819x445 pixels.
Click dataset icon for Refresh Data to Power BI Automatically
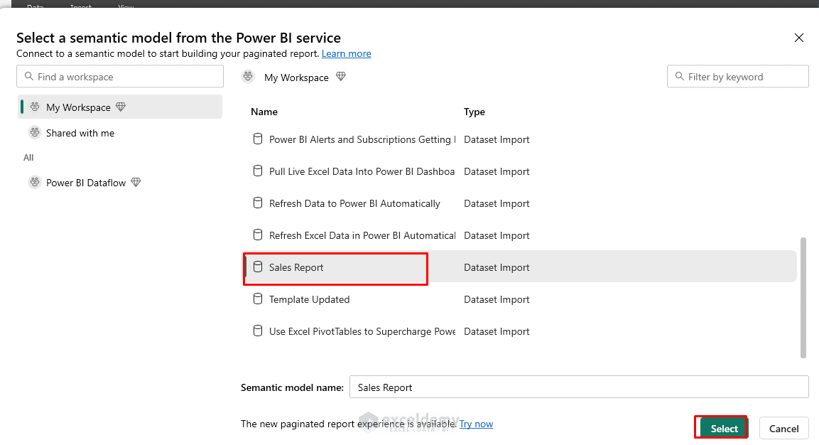point(258,203)
